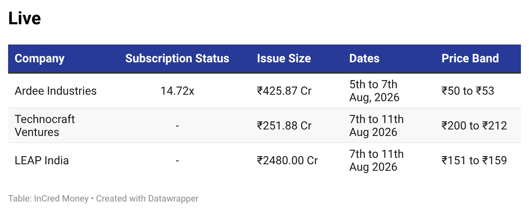Click the ₹151 to ₹159 price band
Screen dimensions: 529x212
pyautogui.click(x=474, y=160)
